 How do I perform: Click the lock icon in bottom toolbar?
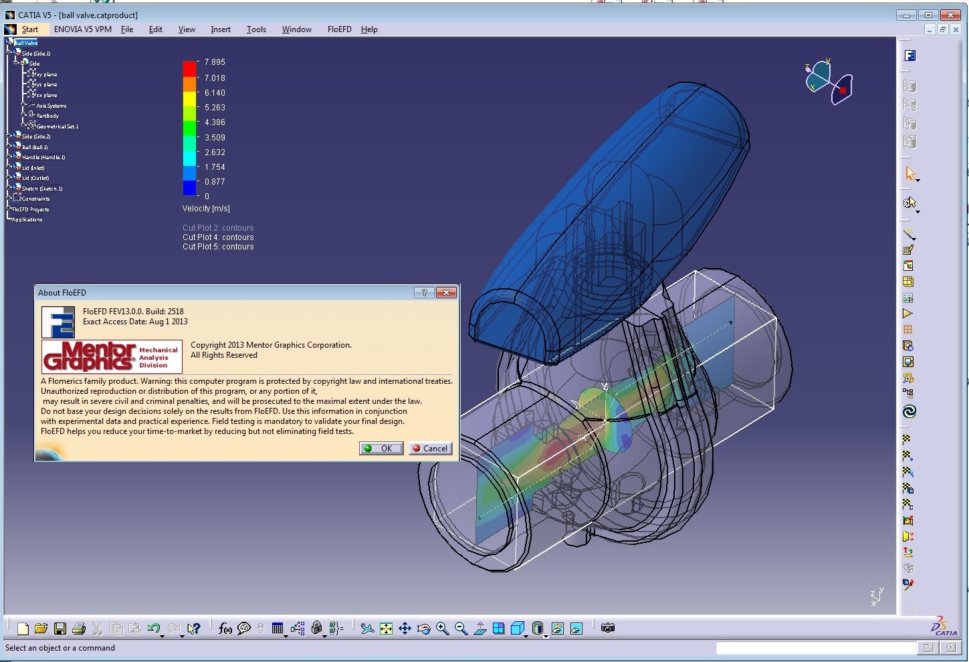click(x=317, y=629)
